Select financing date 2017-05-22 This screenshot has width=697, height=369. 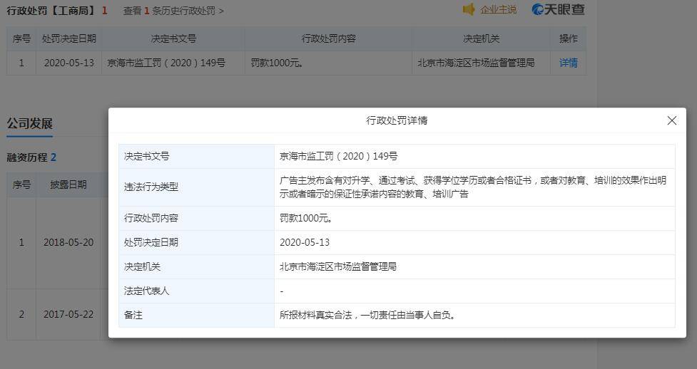point(68,314)
